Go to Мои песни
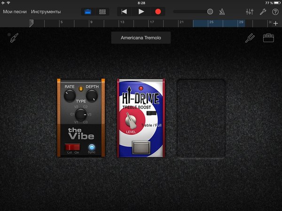282x211 pixels. (15, 11)
